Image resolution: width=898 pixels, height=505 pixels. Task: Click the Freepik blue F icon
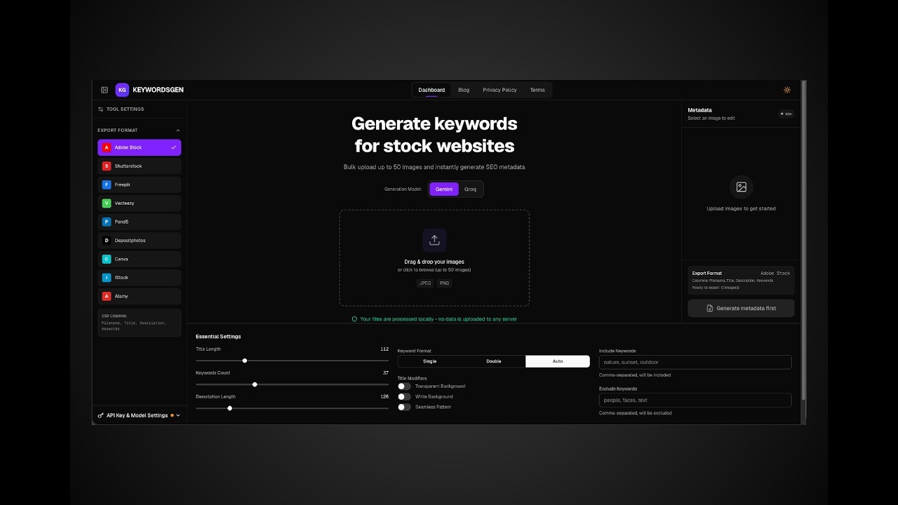click(107, 184)
